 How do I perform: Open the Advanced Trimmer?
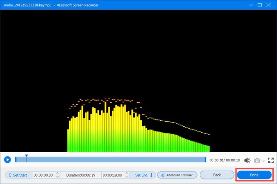pyautogui.click(x=177, y=175)
